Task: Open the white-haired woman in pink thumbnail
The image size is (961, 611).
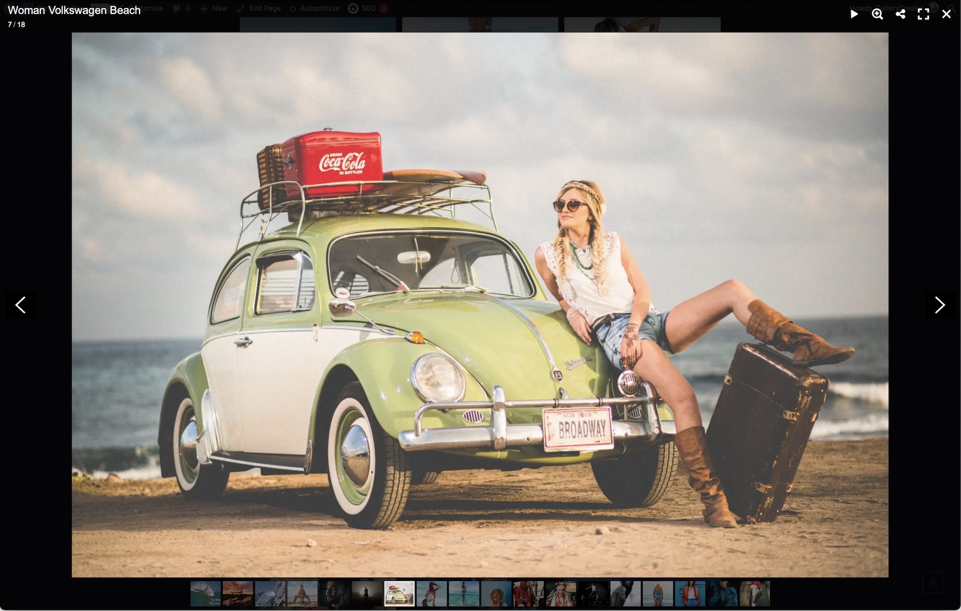Action: tap(561, 594)
